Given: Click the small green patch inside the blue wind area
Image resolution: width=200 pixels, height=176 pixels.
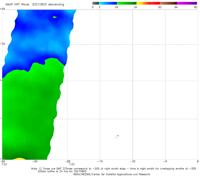Looking at the screenshot, I should 55,17.
